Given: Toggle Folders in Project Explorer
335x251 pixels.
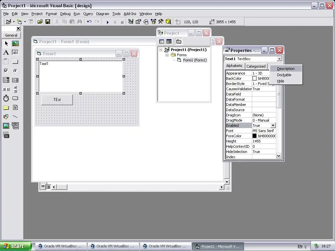Looking at the screenshot, I should (x=179, y=42).
